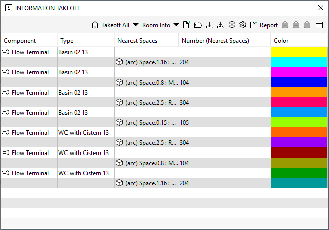Image resolution: width=329 pixels, height=230 pixels.
Task: Select Space.2.5 row numbered 304 under Basin
Action: [136, 102]
